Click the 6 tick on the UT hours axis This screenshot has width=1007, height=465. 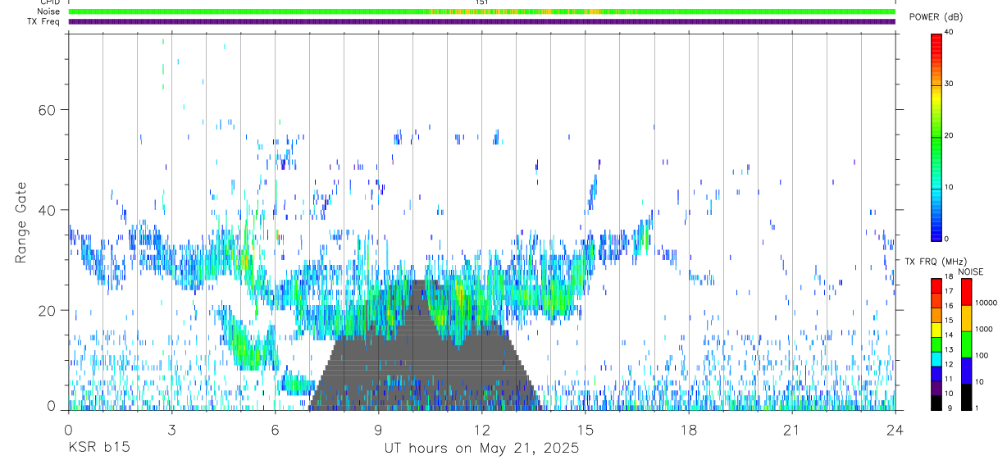(275, 430)
